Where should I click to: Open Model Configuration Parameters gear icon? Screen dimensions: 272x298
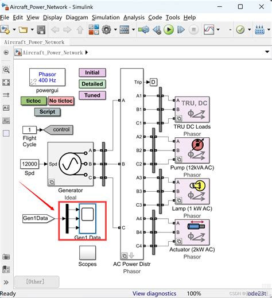(x=107, y=30)
